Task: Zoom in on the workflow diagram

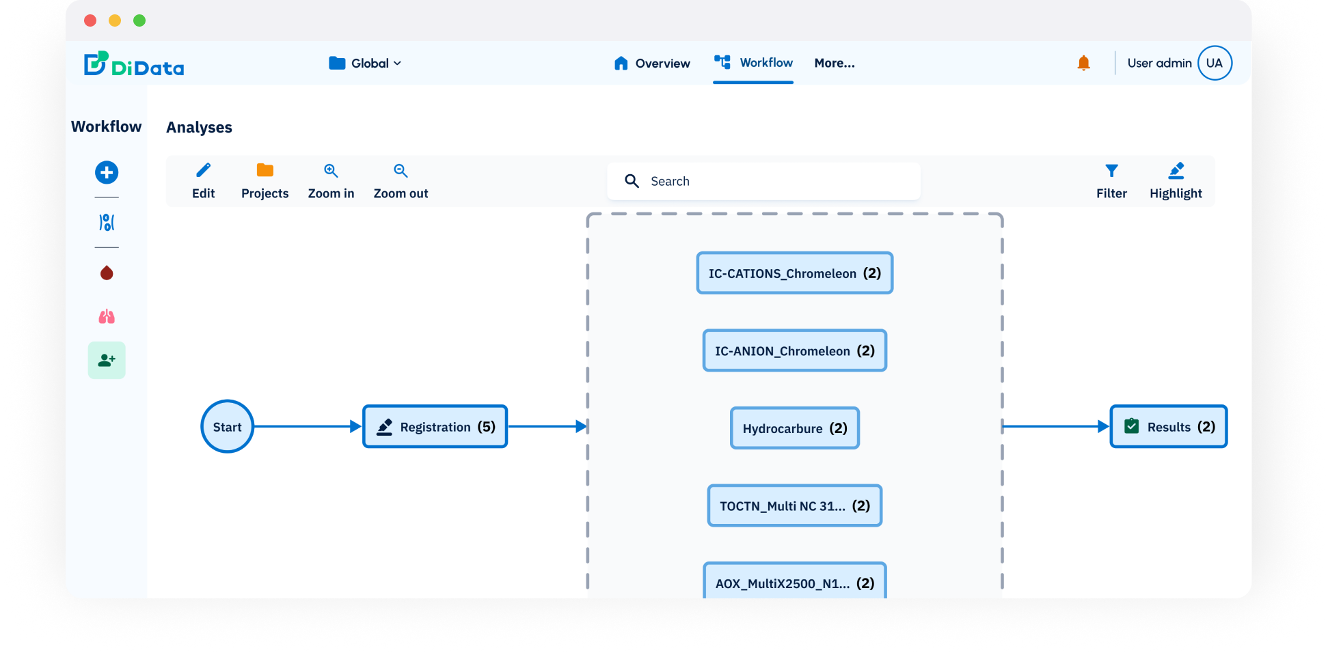Action: 331,181
